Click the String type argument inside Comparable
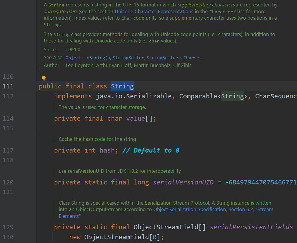 [x=232, y=96]
